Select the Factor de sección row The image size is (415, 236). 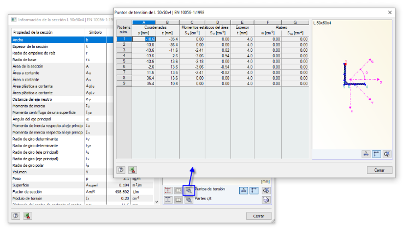82,192
